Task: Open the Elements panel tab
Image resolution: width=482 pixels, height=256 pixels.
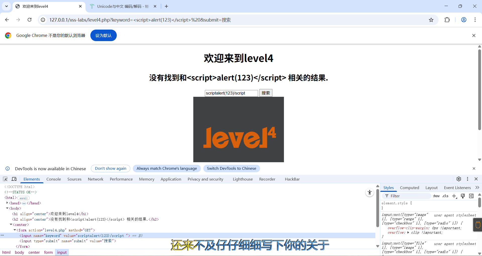Action: pyautogui.click(x=32, y=179)
